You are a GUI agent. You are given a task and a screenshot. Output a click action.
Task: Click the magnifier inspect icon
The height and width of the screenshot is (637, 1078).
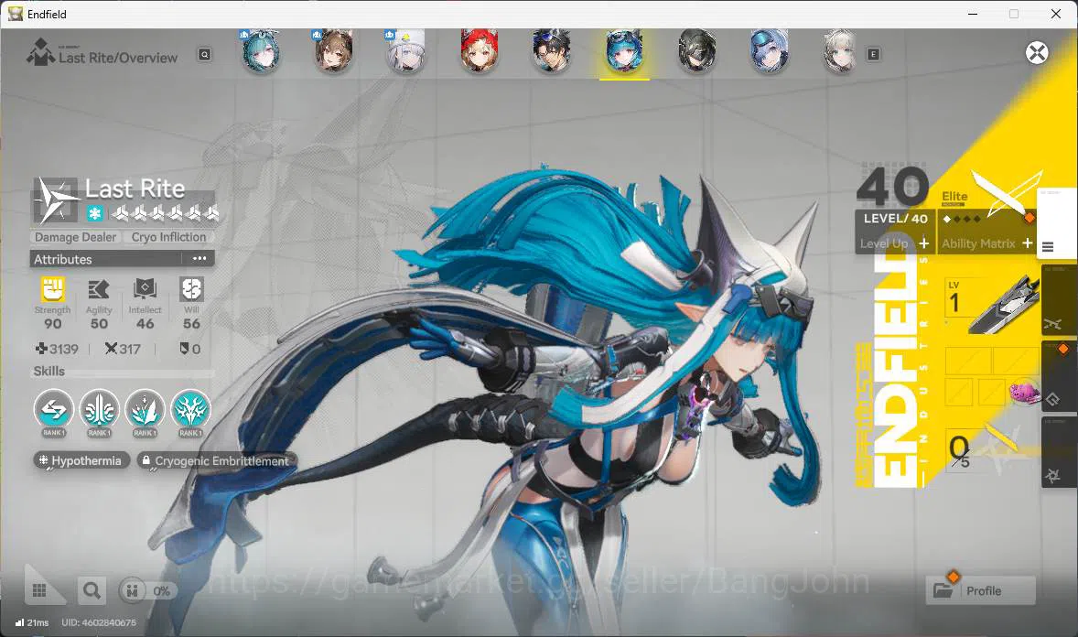coord(92,590)
